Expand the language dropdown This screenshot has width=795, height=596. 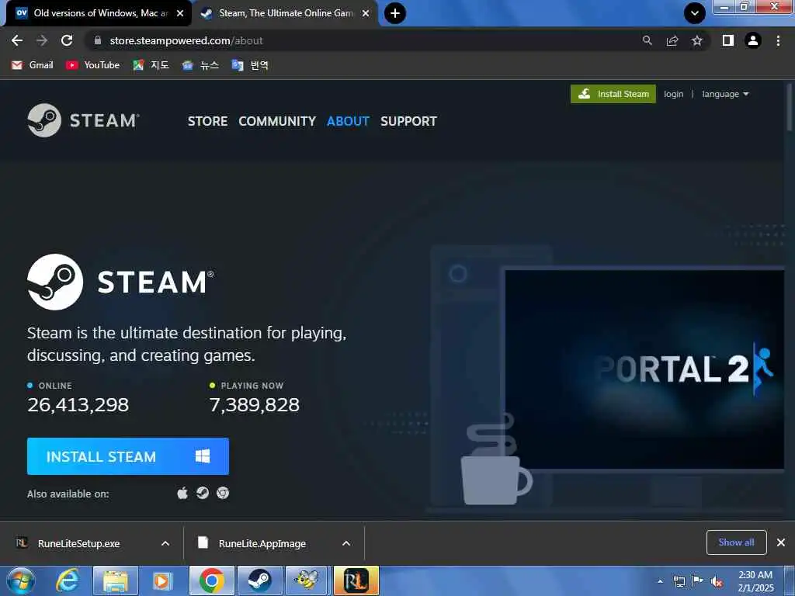coord(725,94)
